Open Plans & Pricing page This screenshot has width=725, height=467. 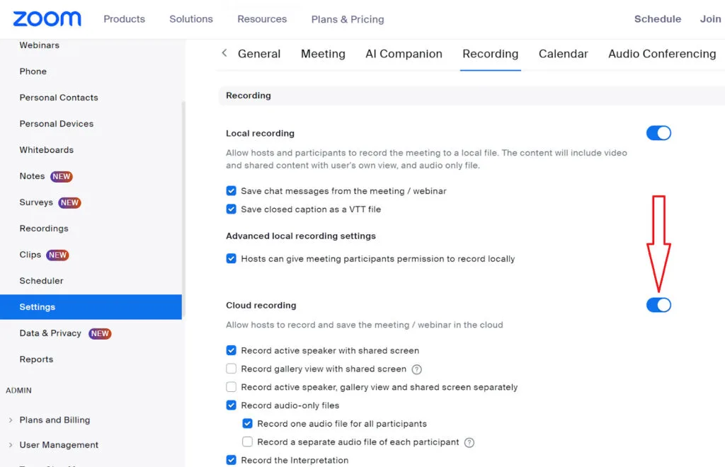pyautogui.click(x=348, y=19)
